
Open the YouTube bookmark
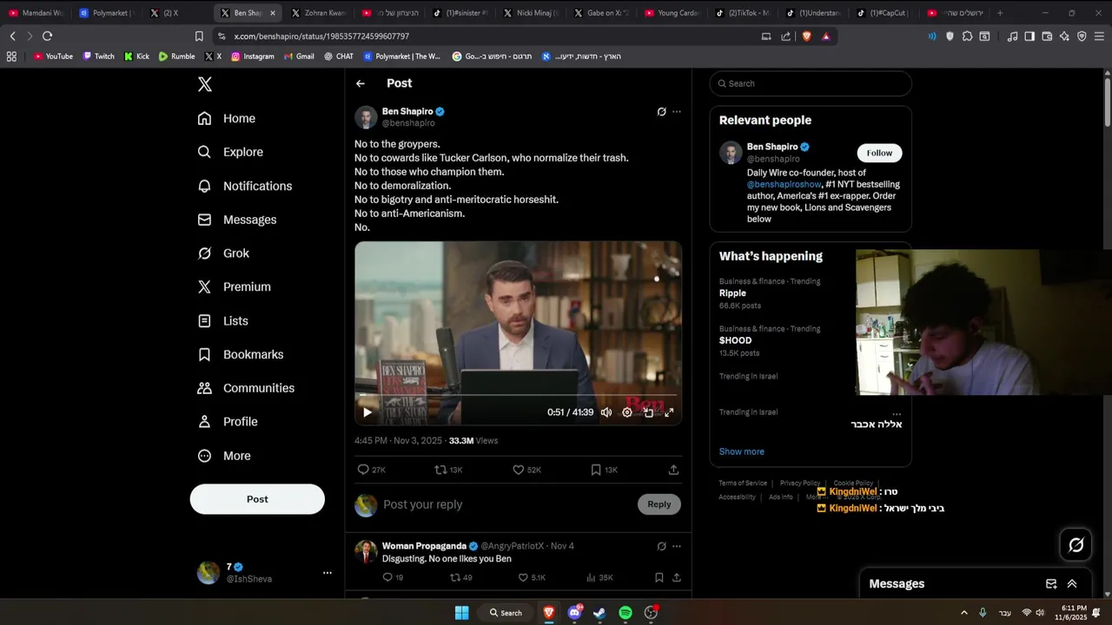(53, 56)
